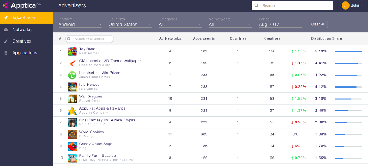Click the magnifier icon in advertiser search
The image size is (368, 166).
69,39
